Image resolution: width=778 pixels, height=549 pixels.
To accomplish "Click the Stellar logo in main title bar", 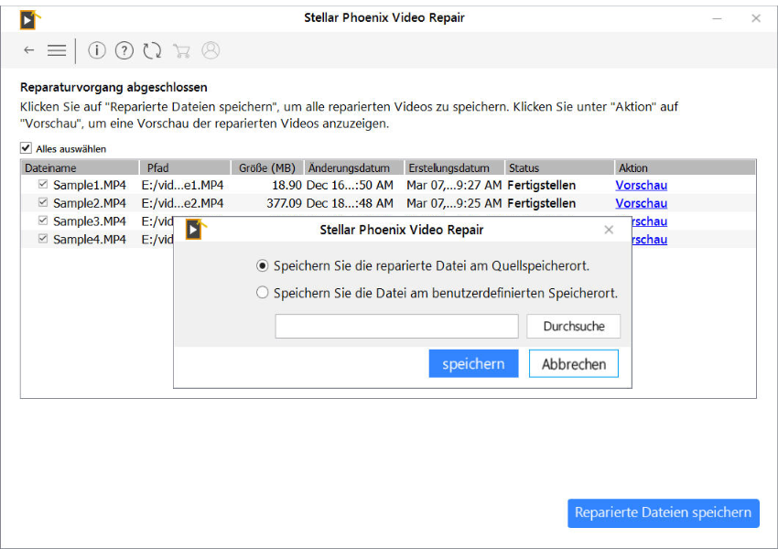I will coord(29,20).
